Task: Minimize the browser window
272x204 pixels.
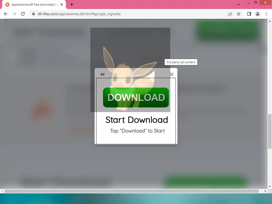Action: (x=249, y=3)
